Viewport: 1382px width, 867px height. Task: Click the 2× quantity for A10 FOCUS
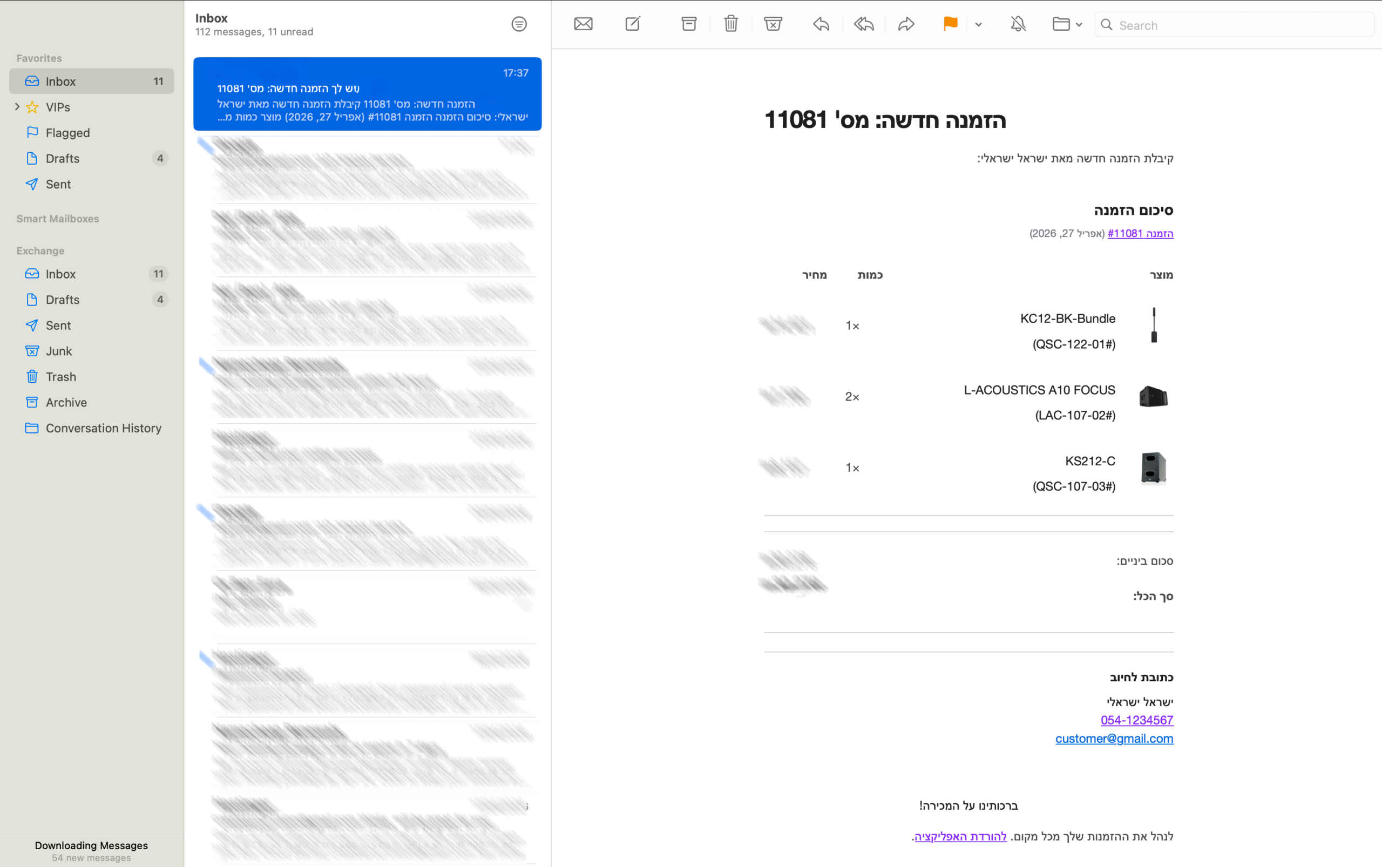click(x=851, y=397)
